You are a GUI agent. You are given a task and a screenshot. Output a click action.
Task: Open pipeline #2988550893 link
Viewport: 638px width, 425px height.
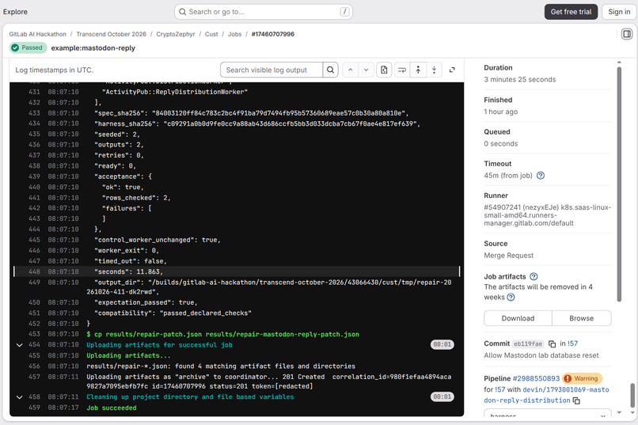[536, 378]
